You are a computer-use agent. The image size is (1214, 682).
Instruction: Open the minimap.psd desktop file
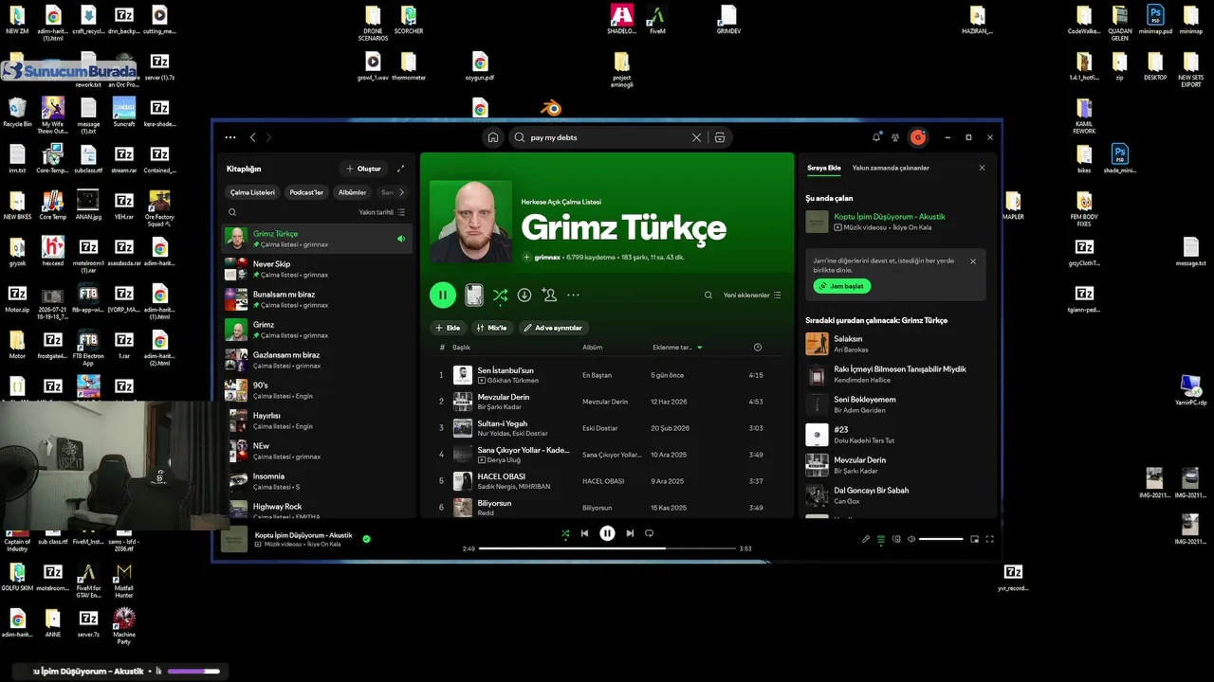pyautogui.click(x=1155, y=19)
